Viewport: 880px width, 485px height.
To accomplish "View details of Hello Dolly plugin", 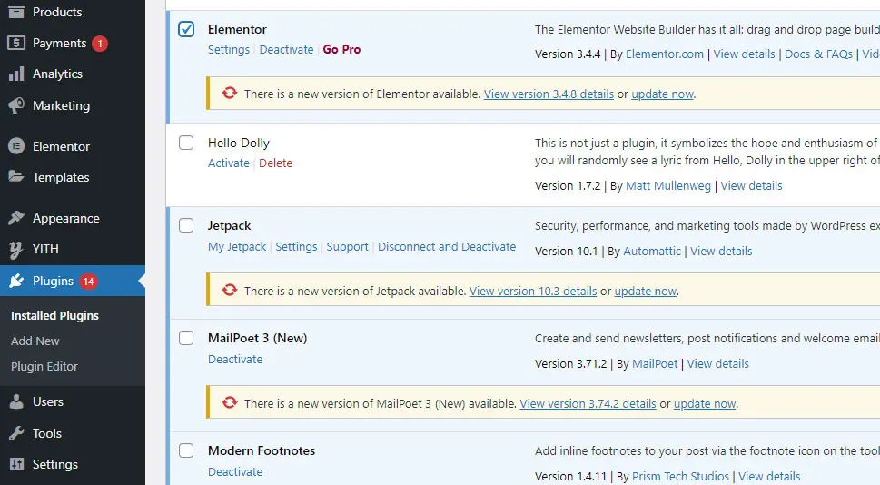I will pos(751,186).
